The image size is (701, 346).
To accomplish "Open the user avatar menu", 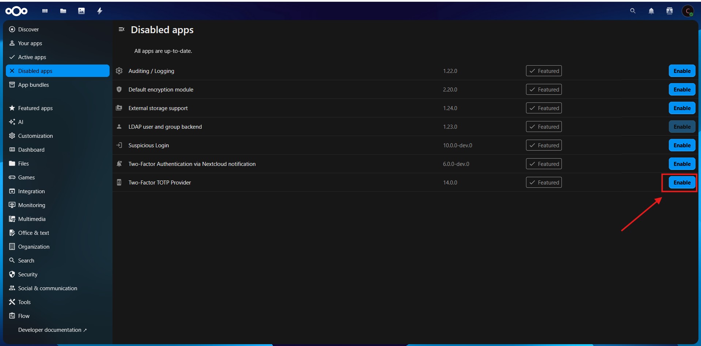I will (688, 11).
